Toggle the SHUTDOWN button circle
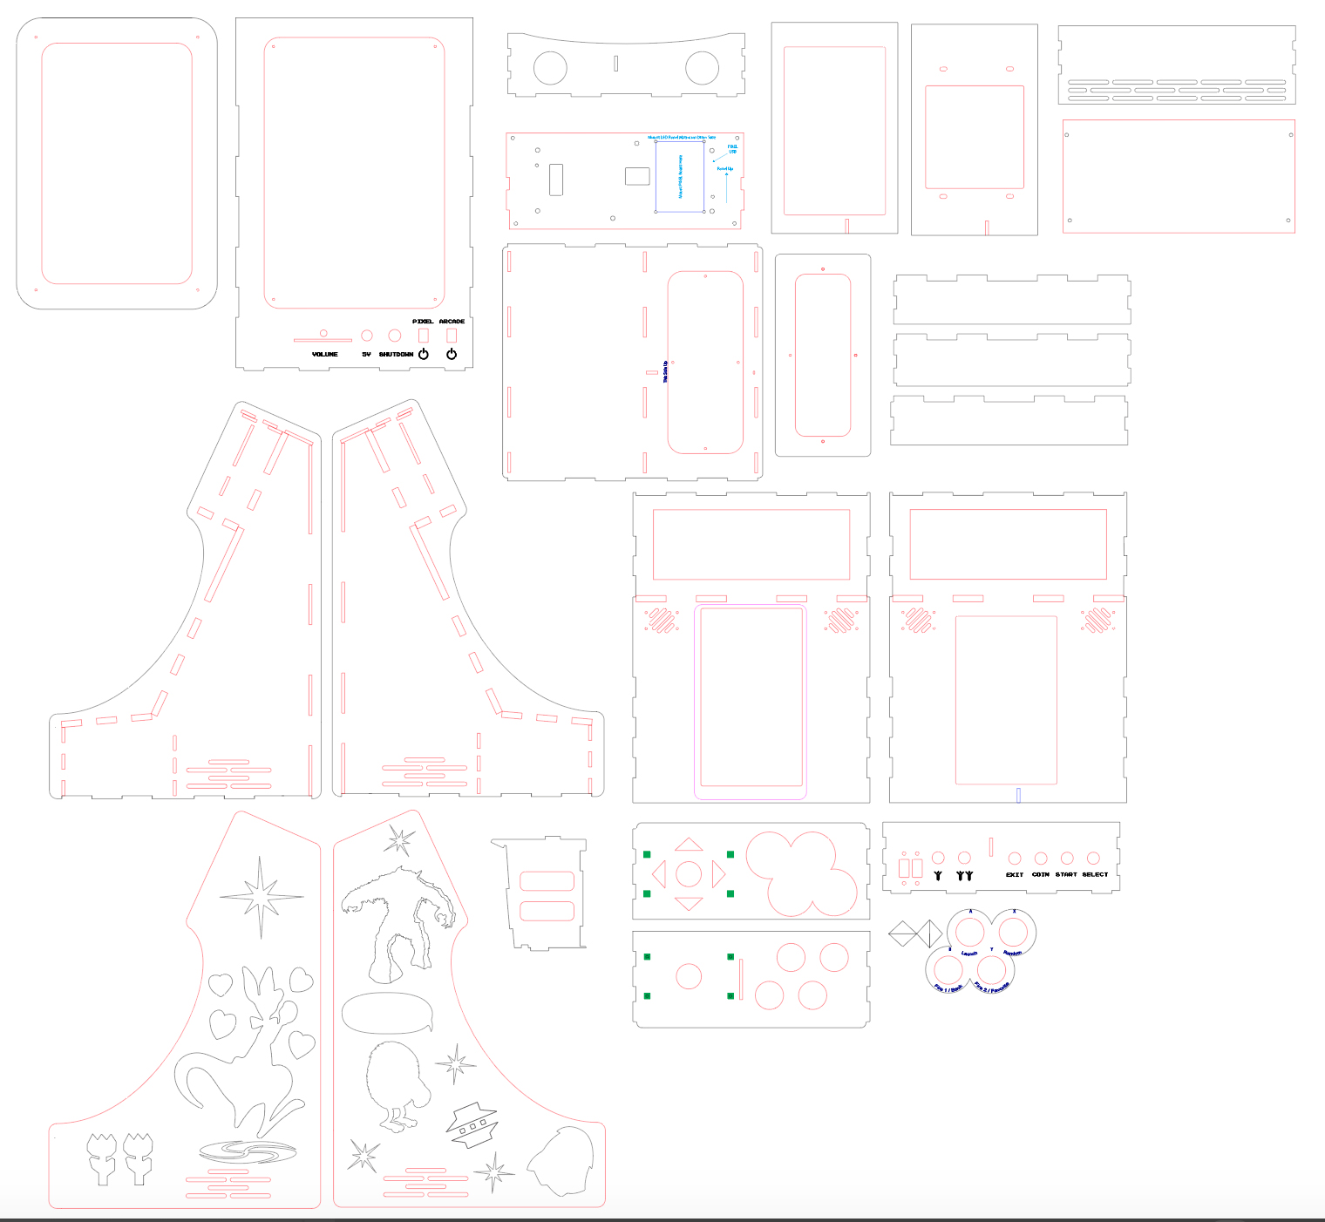 pyautogui.click(x=395, y=335)
